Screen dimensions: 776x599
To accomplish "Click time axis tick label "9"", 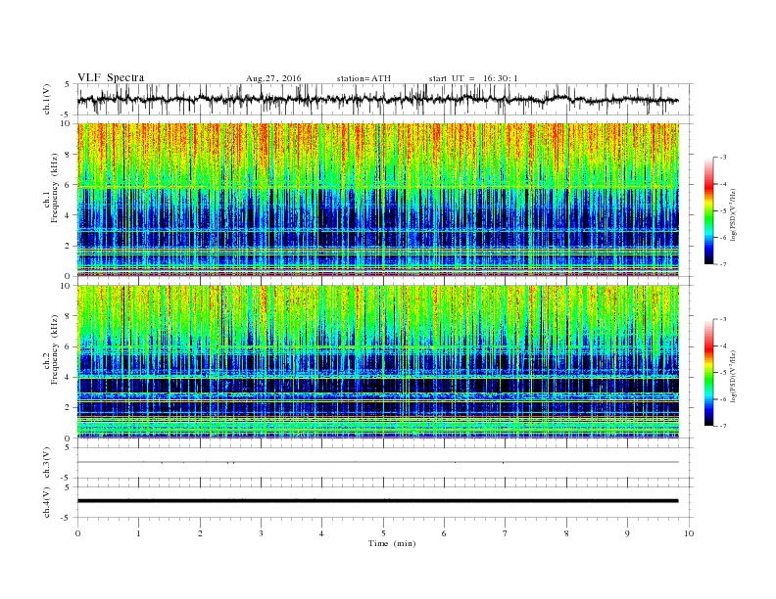I will 627,533.
